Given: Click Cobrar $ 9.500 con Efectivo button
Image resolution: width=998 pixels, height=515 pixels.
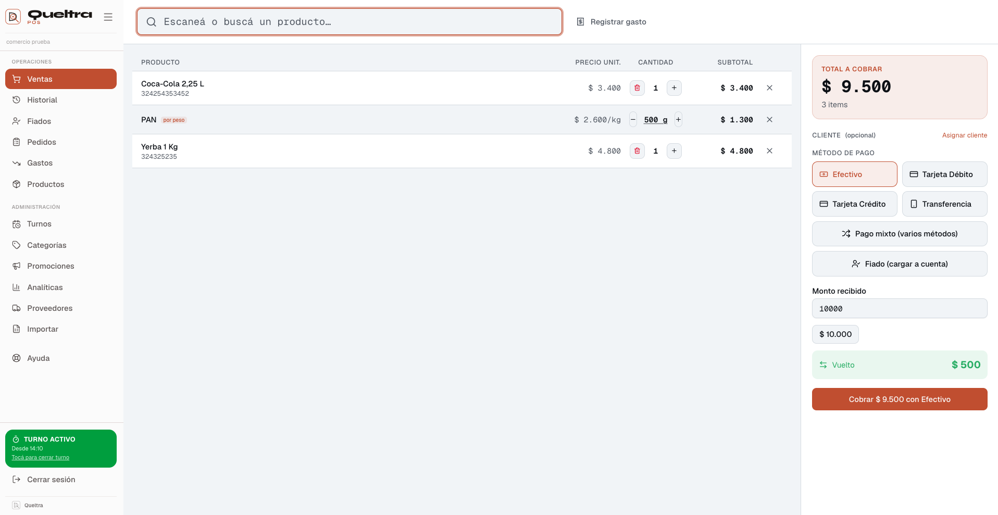Looking at the screenshot, I should (x=900, y=399).
